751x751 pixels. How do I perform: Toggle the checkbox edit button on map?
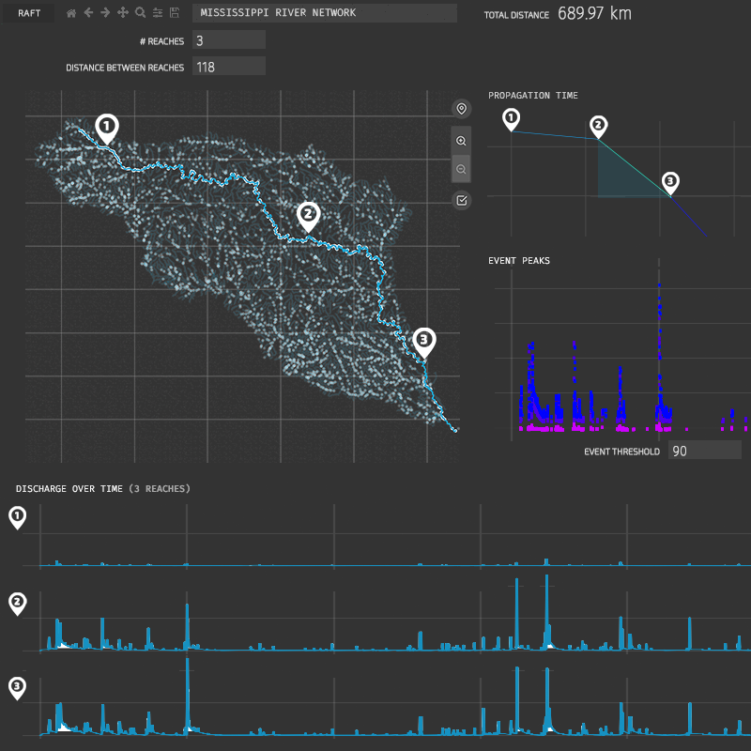pyautogui.click(x=461, y=200)
